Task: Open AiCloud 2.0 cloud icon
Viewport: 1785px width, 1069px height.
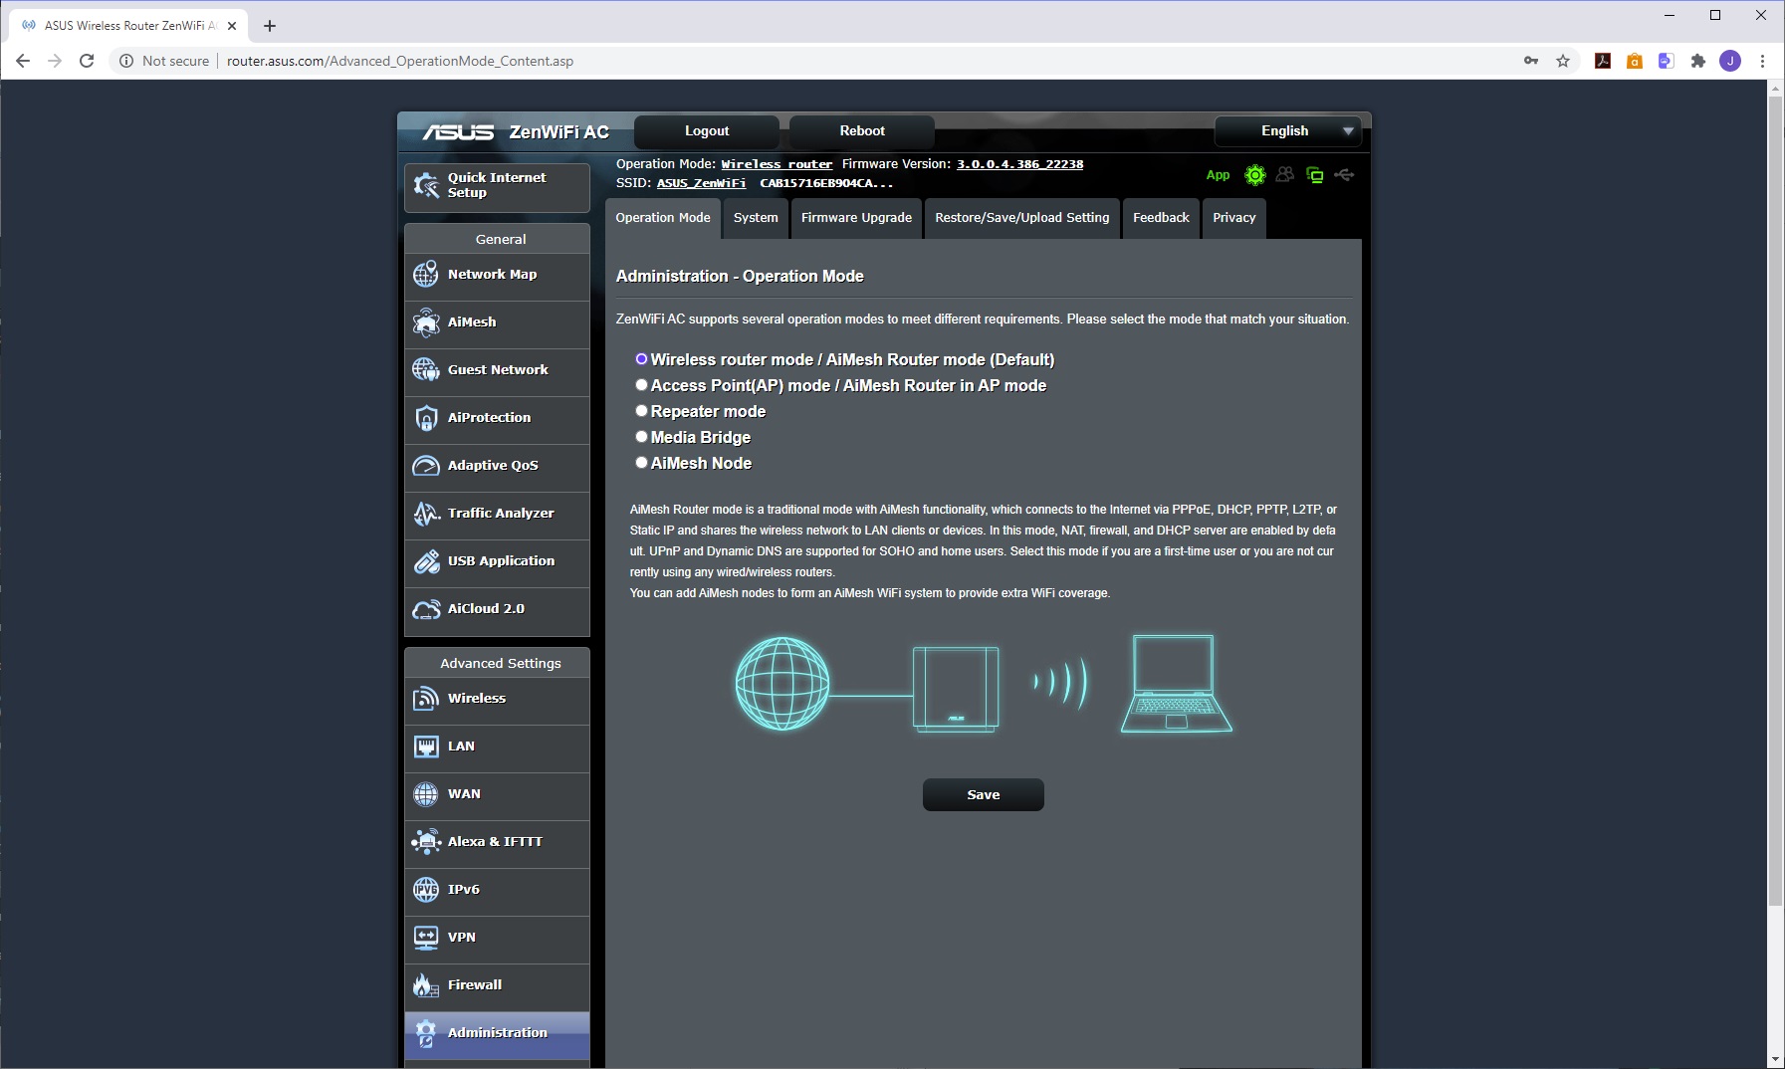Action: point(426,608)
